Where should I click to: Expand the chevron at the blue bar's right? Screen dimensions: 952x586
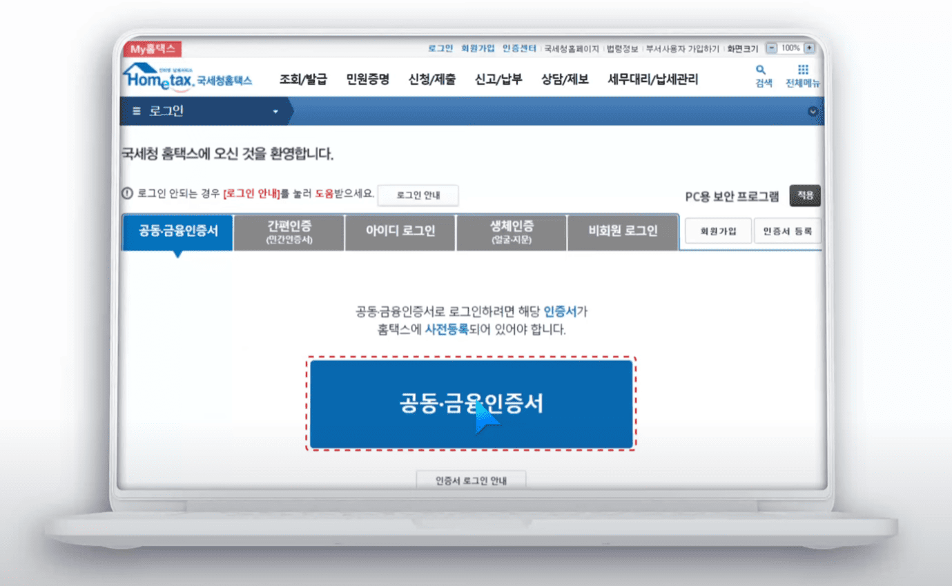pos(813,111)
